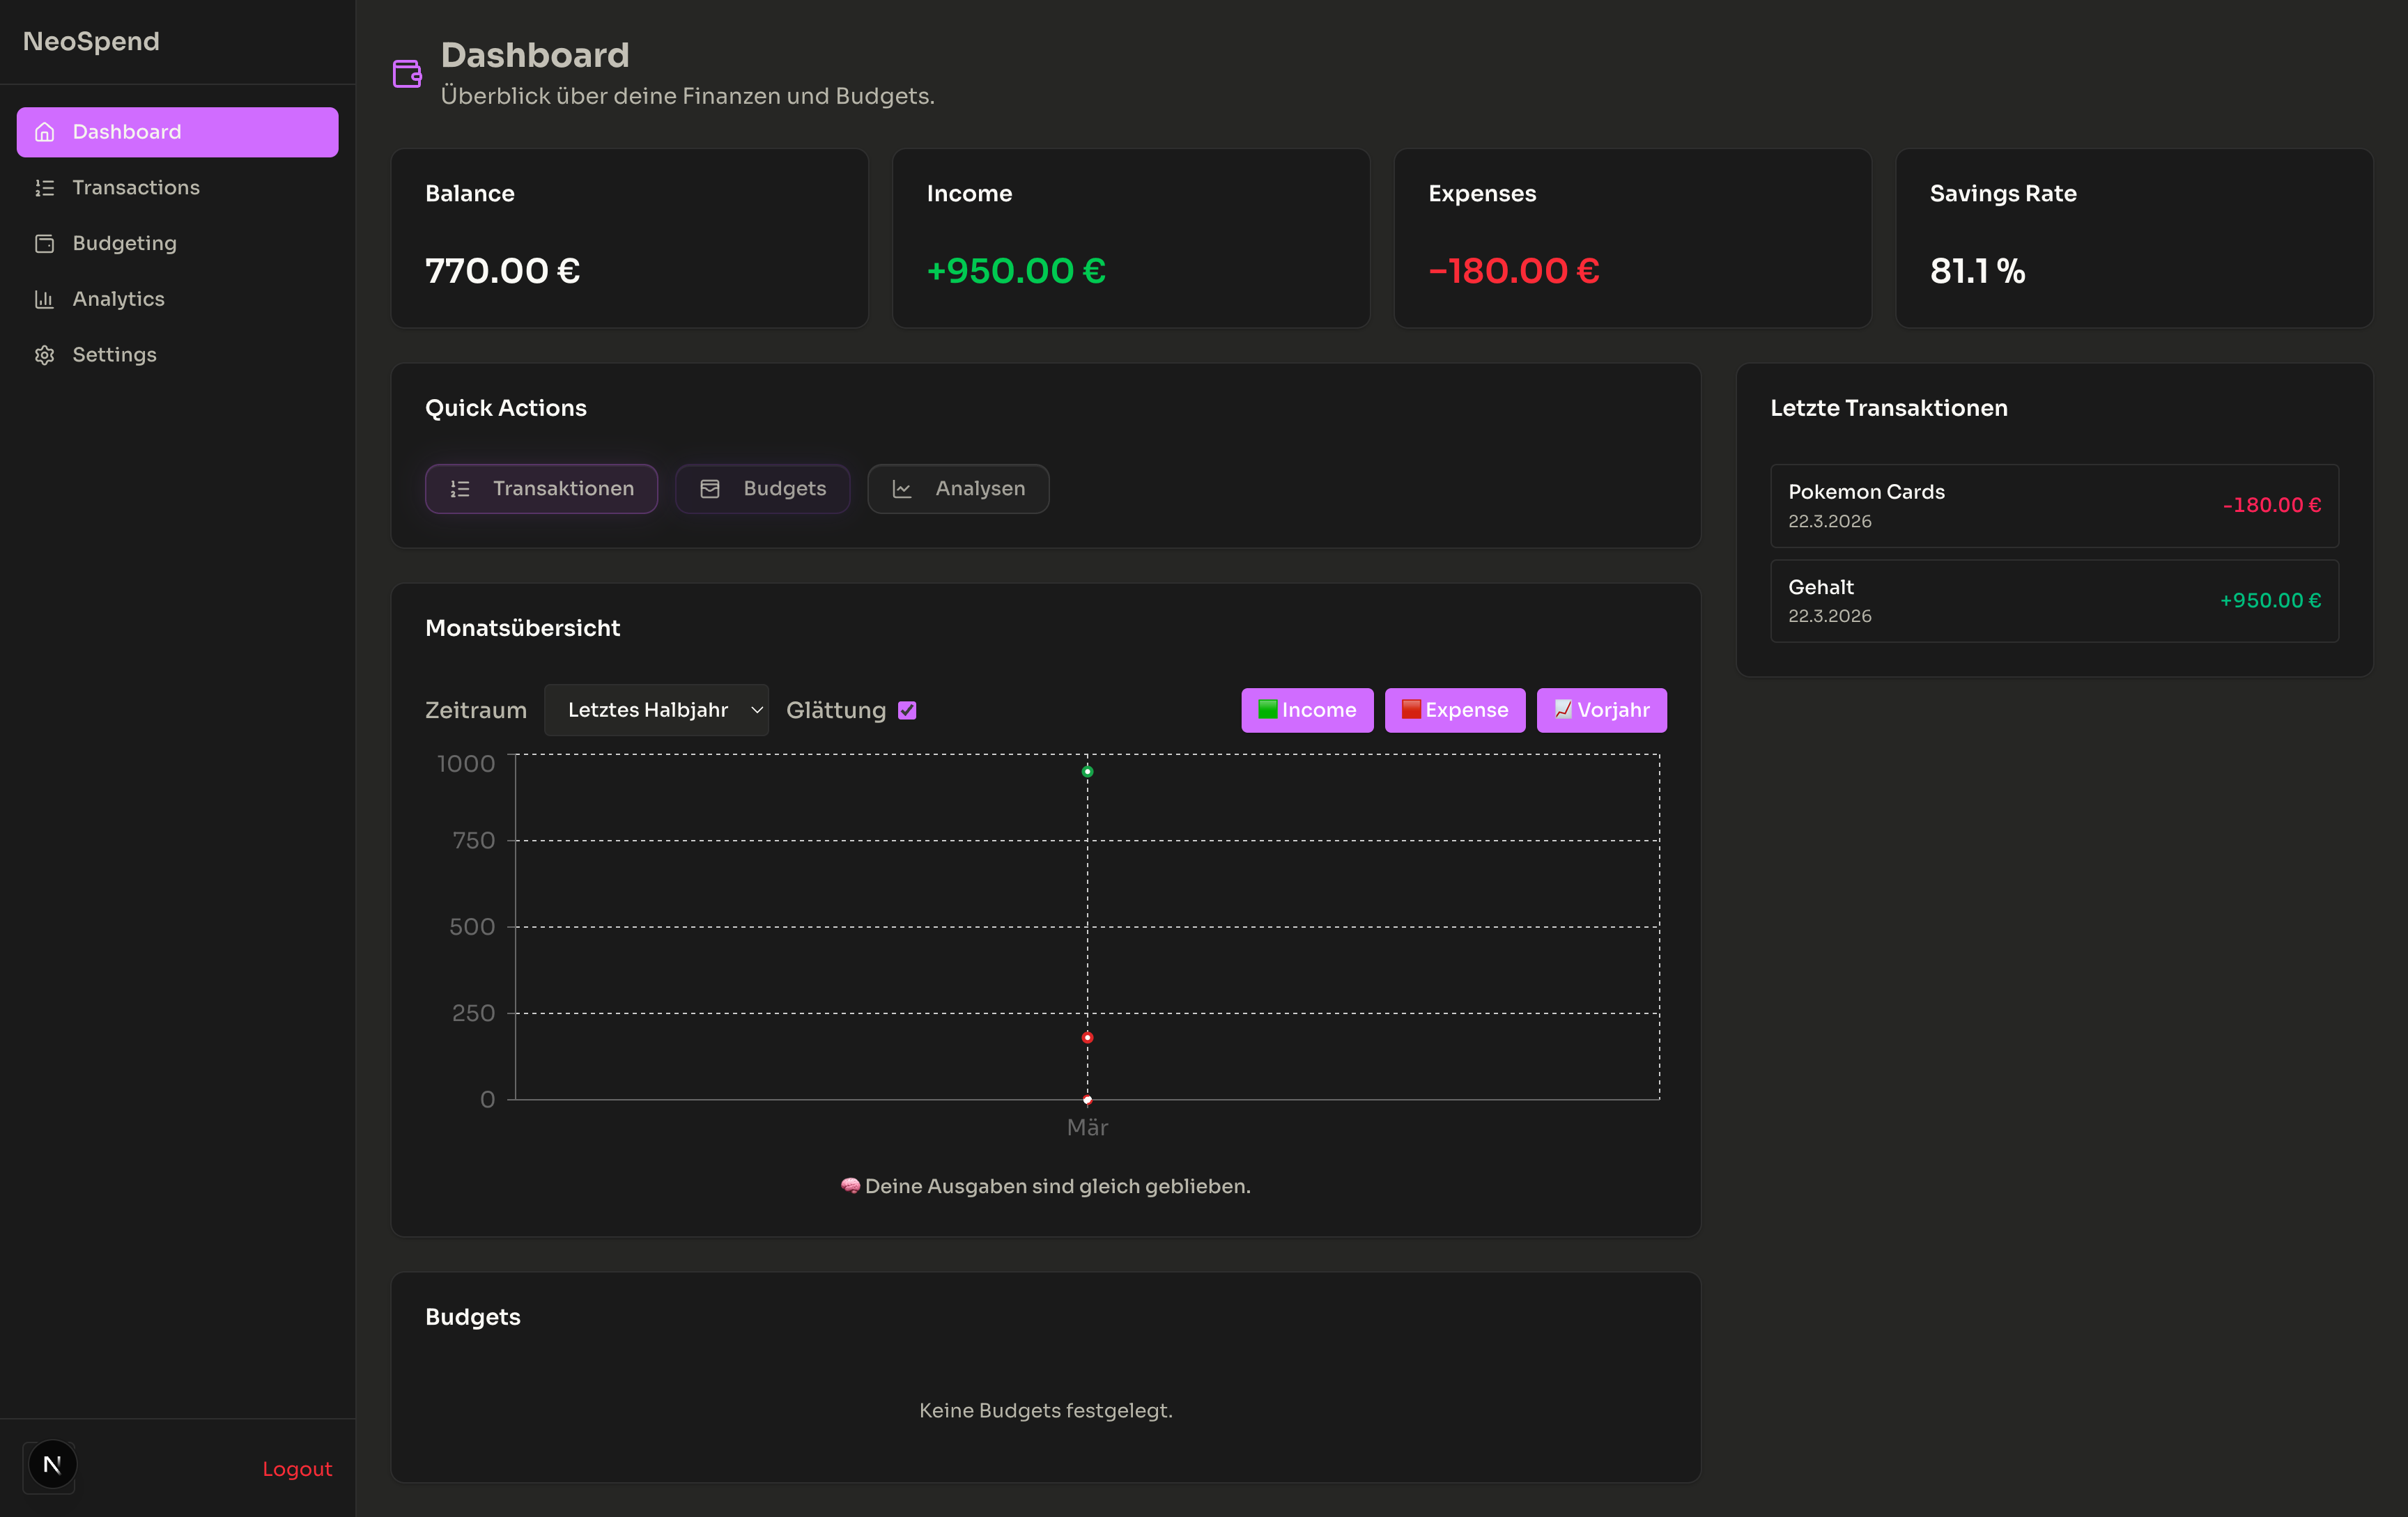
Task: Click the Analysen quick action button
Action: pyautogui.click(x=958, y=489)
